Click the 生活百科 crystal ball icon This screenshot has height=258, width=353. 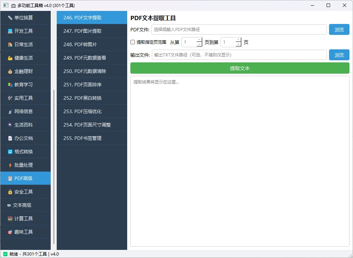(x=10, y=125)
